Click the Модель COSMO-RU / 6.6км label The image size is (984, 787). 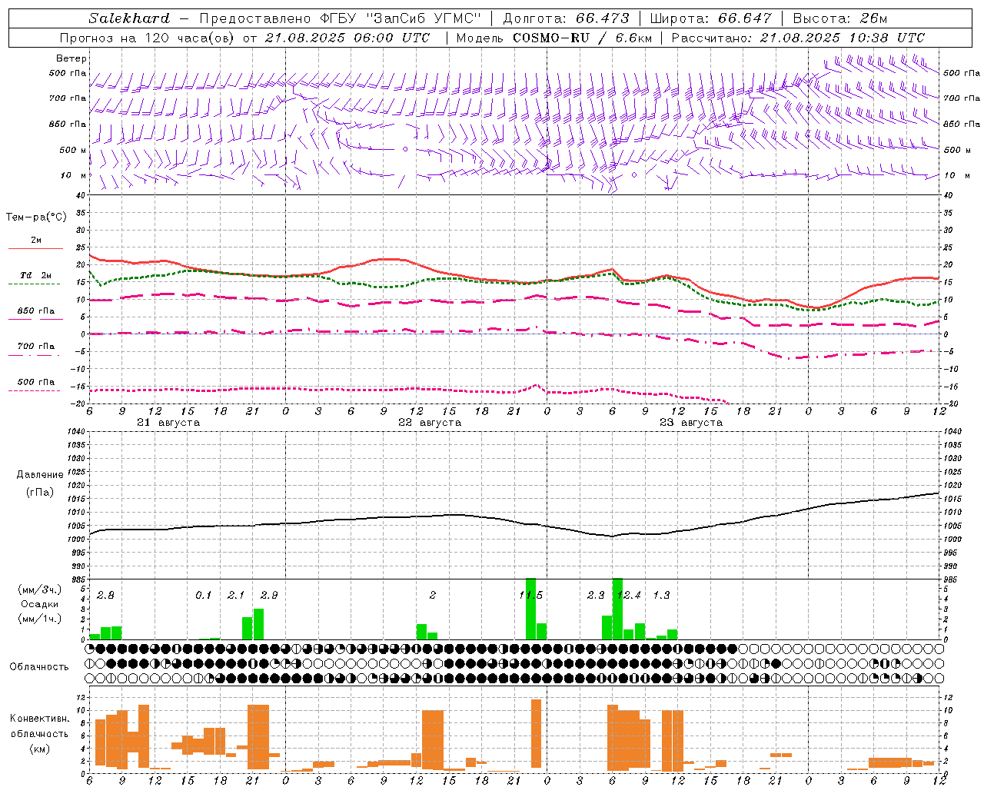pyautogui.click(x=553, y=38)
